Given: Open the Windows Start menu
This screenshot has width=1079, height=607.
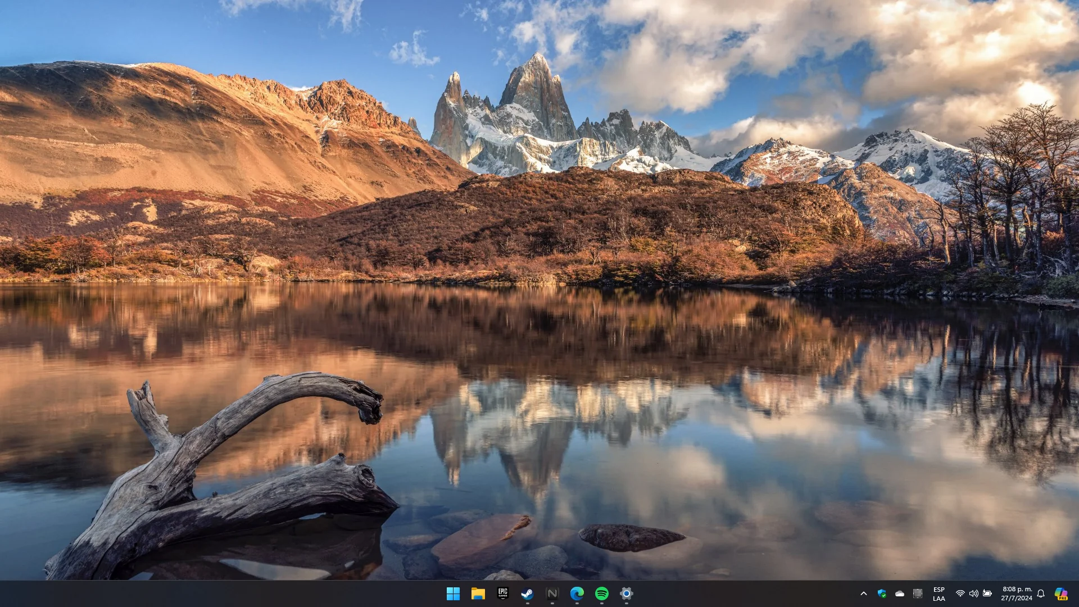Looking at the screenshot, I should (453, 594).
